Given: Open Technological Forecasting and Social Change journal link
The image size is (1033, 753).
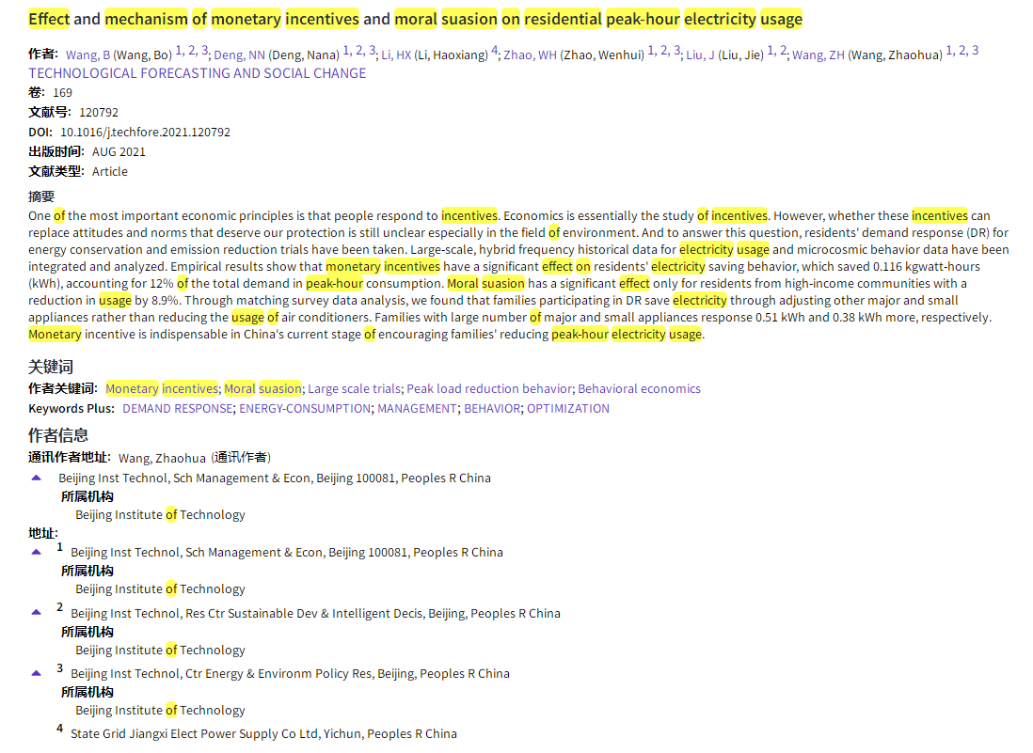Looking at the screenshot, I should point(197,73).
